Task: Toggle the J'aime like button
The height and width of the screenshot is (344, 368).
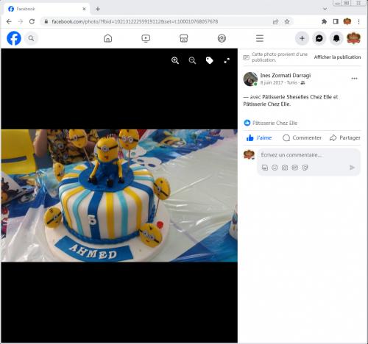Action: tap(259, 137)
